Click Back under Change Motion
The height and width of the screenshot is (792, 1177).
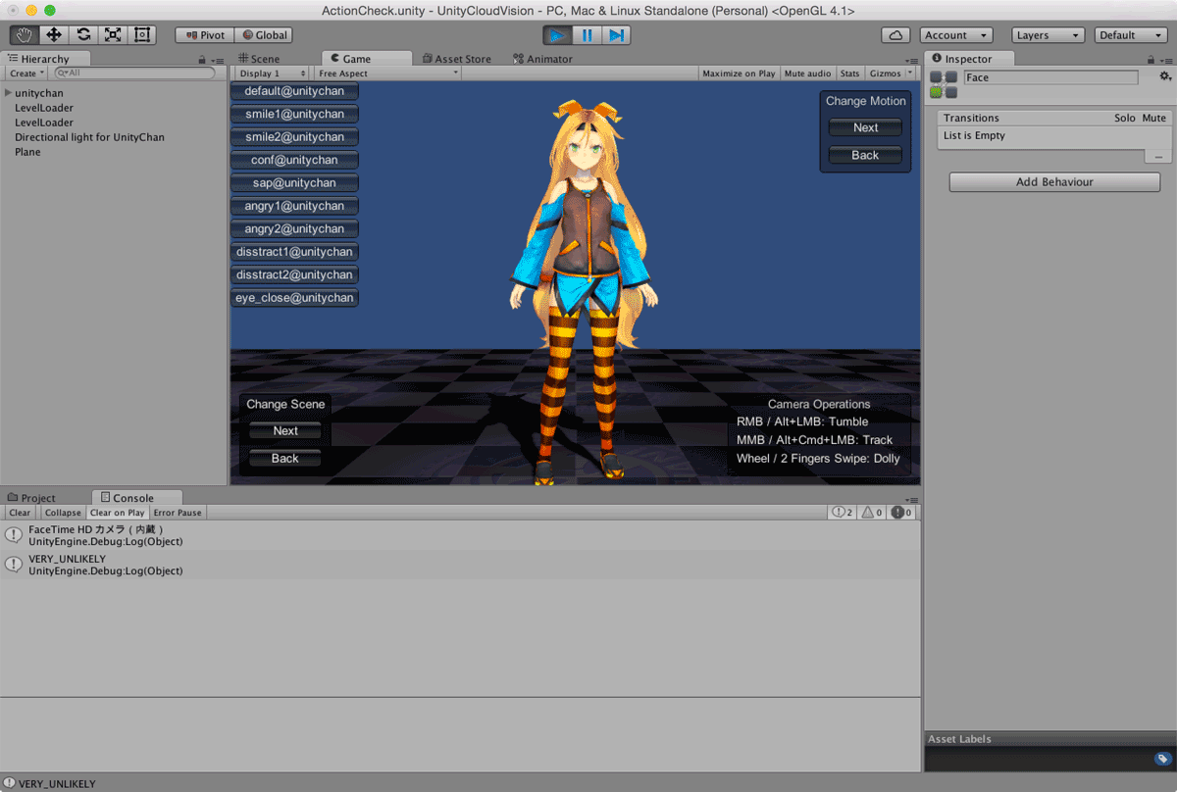pyautogui.click(x=865, y=155)
